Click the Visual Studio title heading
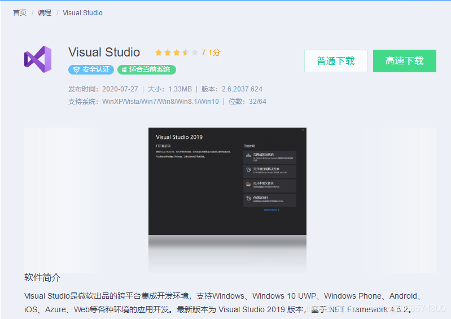The width and height of the screenshot is (451, 319). 104,53
